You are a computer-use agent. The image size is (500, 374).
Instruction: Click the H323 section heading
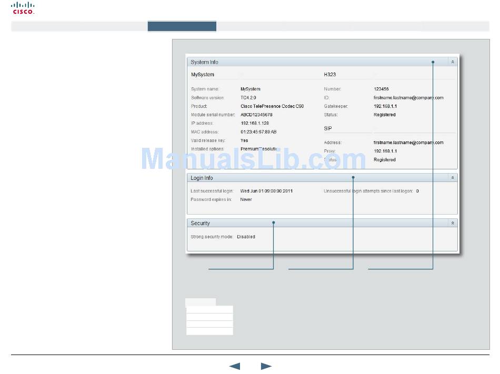(x=329, y=75)
